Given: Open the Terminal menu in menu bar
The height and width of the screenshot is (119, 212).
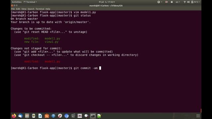Looking at the screenshot, I should 40,9.
